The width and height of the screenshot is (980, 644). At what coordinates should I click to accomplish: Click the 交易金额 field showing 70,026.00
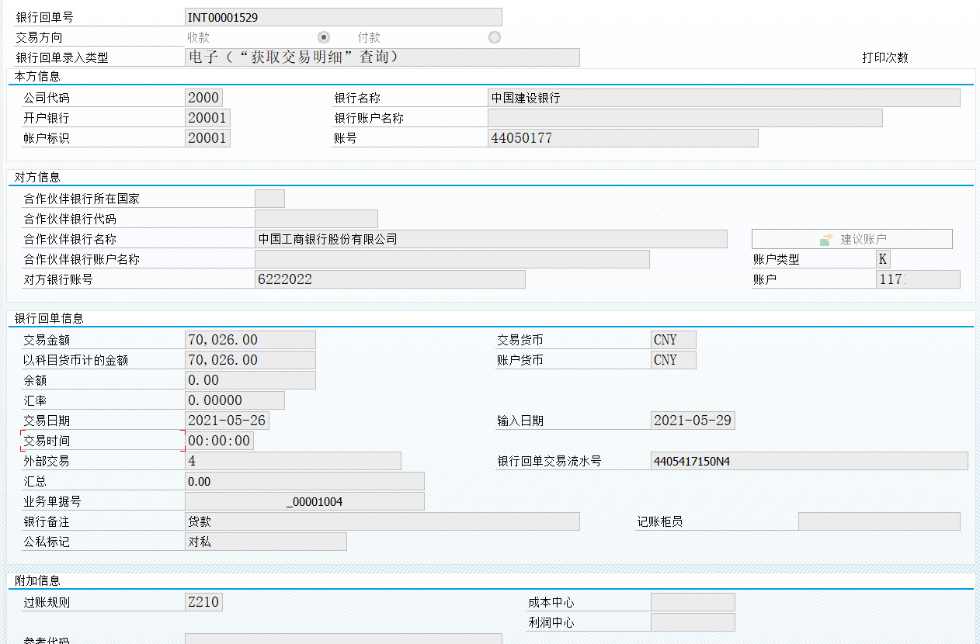[x=248, y=339]
